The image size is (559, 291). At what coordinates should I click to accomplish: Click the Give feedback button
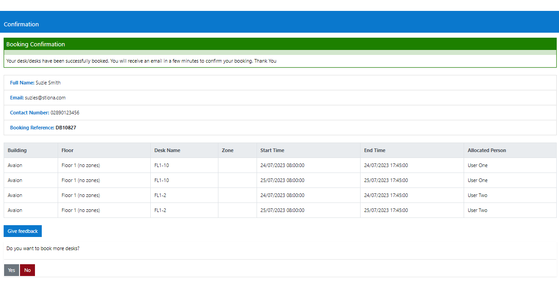(23, 231)
